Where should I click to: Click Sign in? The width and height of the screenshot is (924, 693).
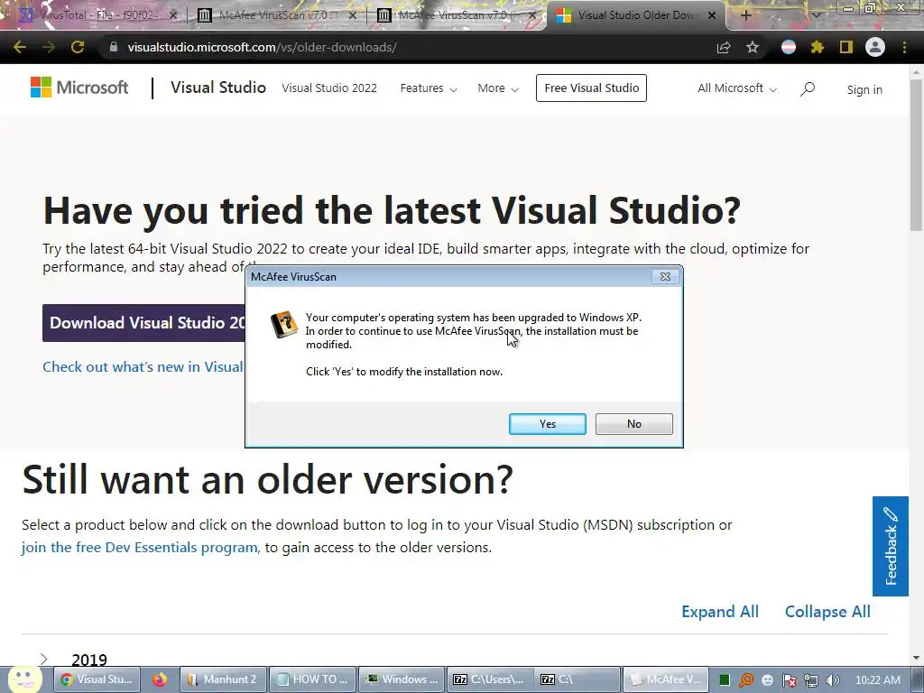(864, 89)
